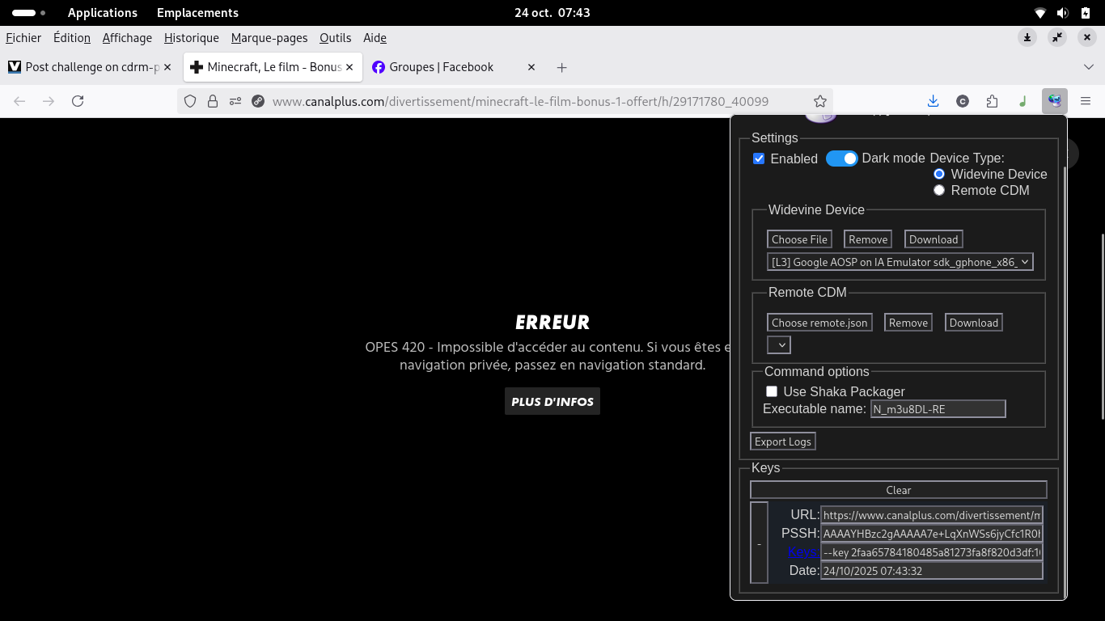Select Remote CDM radio option

[939, 190]
